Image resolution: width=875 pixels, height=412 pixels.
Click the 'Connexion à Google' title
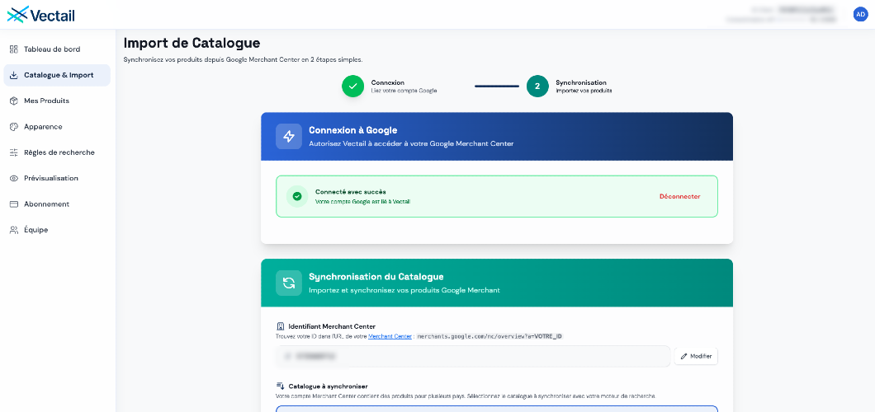tap(353, 130)
